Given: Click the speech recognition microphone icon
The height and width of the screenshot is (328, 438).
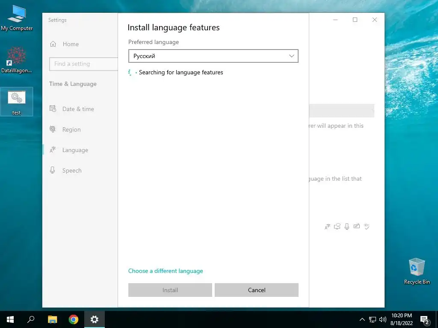Looking at the screenshot, I should pos(346,226).
